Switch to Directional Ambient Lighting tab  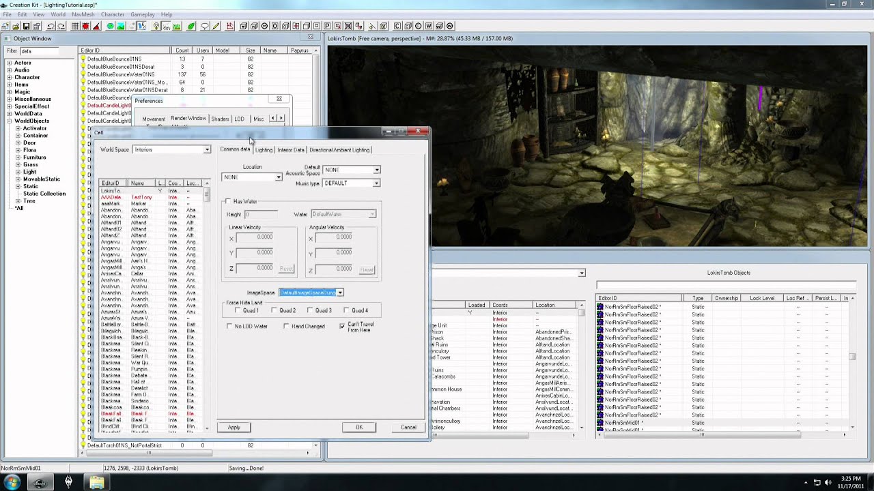coord(339,150)
